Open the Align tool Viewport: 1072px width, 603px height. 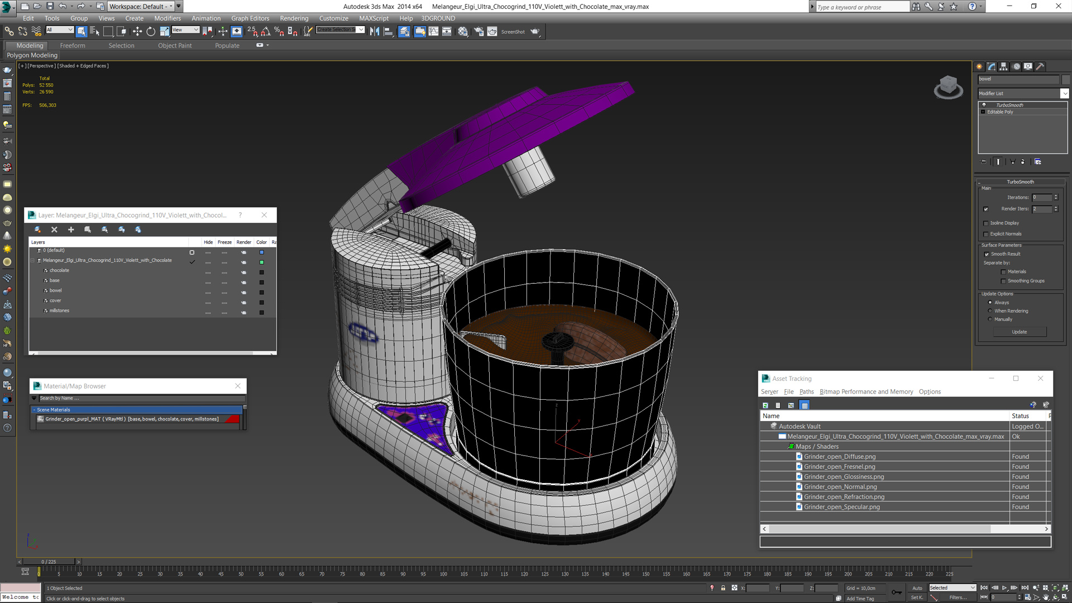388,31
